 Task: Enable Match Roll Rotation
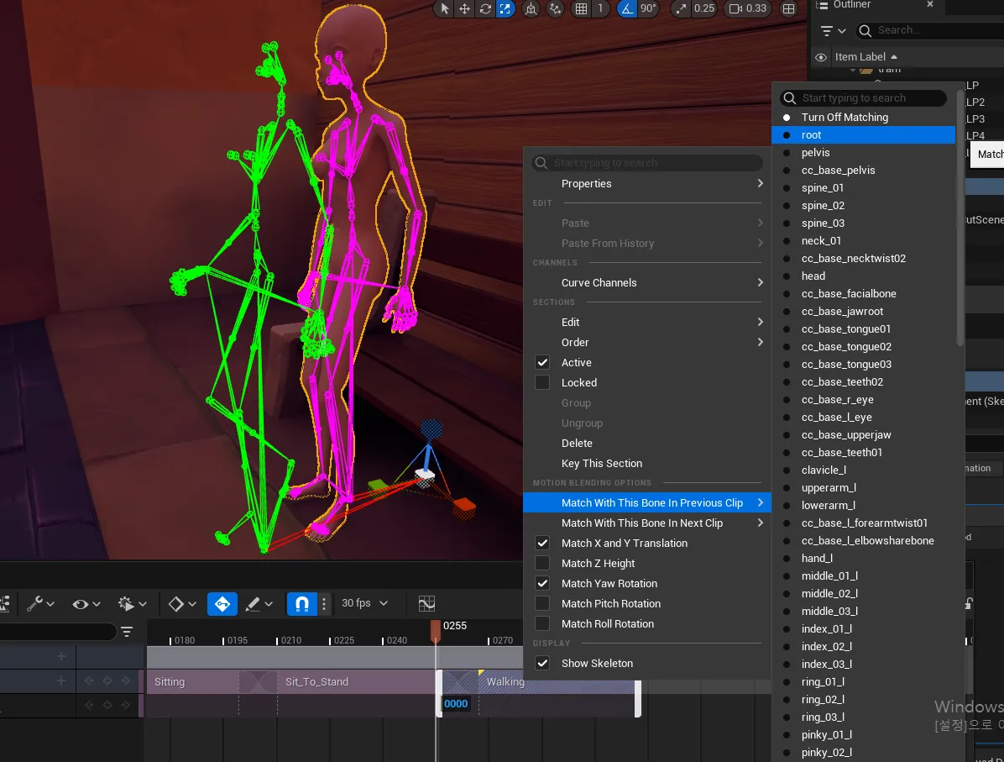click(x=542, y=623)
